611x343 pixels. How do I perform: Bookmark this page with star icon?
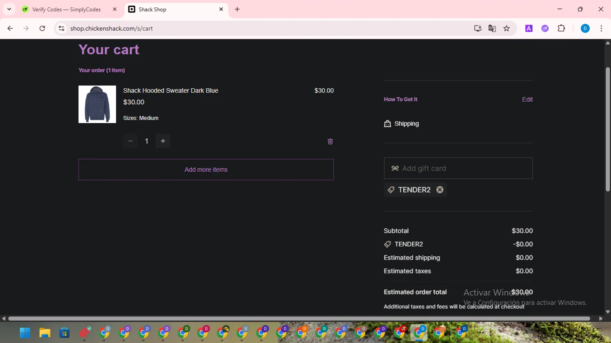[507, 28]
